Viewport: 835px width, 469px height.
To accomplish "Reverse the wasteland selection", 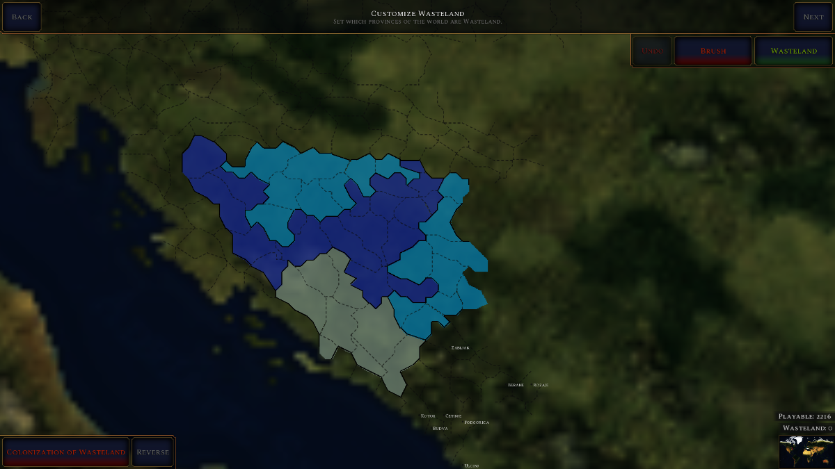I will tap(152, 452).
